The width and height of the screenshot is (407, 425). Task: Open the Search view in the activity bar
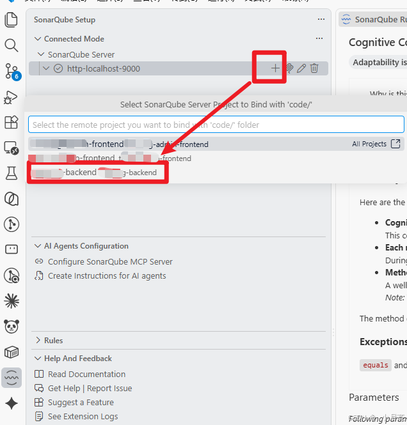click(x=11, y=45)
